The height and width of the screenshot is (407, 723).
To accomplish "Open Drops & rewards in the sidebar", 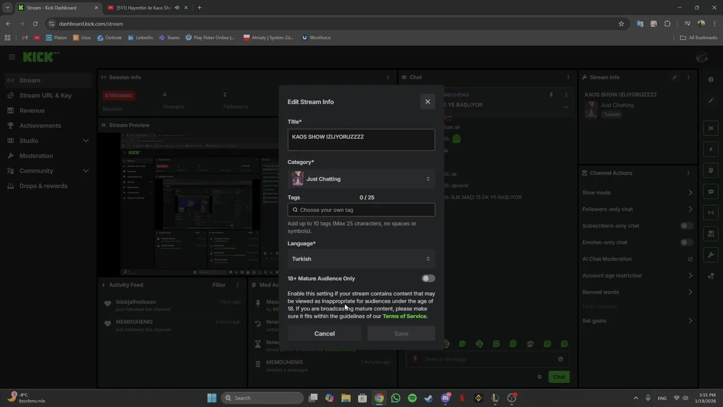I will click(47, 186).
